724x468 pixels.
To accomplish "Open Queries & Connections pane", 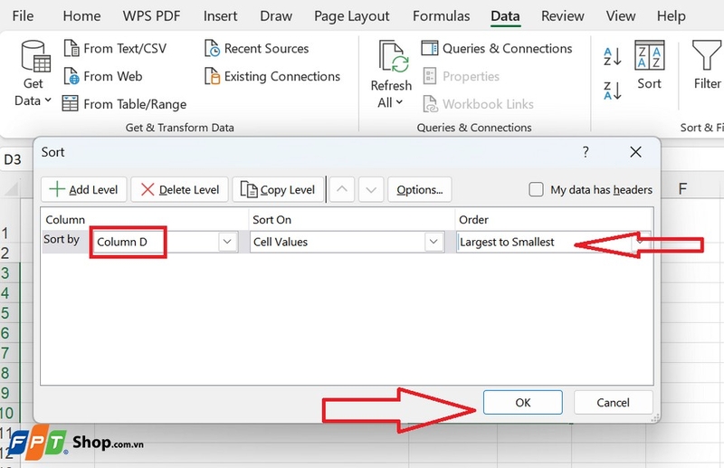I will tap(497, 48).
